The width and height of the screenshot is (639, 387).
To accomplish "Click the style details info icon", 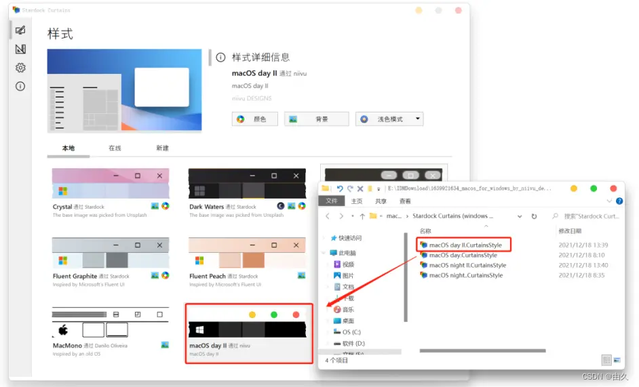I will click(220, 58).
